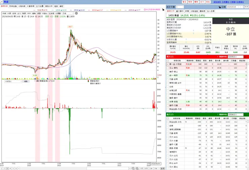This screenshot has width=249, height=170.
Task: Check the 統一-南京 buyer row checkbox
Action: coord(168,76)
